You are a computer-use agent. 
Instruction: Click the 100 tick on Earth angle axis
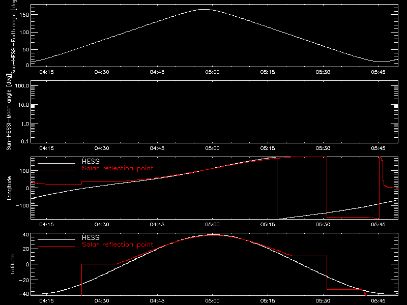(x=24, y=32)
